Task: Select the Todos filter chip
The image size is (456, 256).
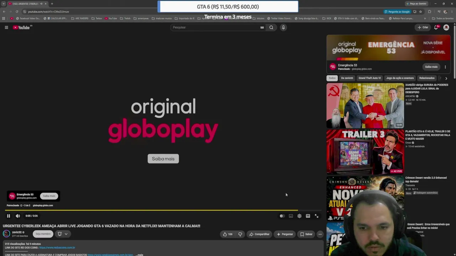Action: 332,78
